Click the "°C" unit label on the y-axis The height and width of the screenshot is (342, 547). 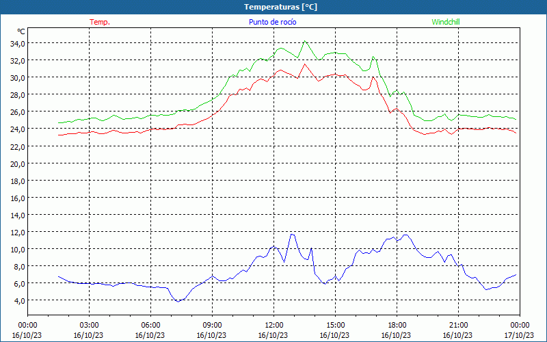[x=21, y=31]
